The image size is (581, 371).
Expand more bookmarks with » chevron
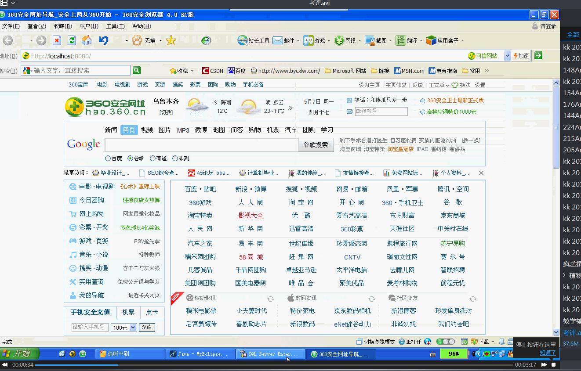tap(487, 70)
